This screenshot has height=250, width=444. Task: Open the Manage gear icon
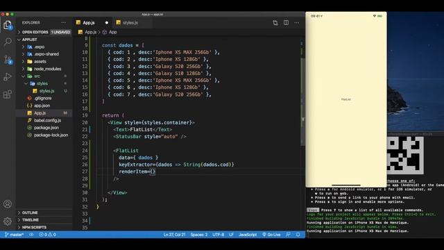[x=8, y=222]
